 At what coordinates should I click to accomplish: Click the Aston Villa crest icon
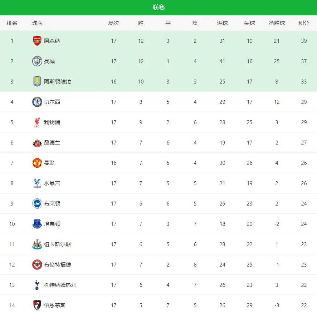tap(37, 82)
